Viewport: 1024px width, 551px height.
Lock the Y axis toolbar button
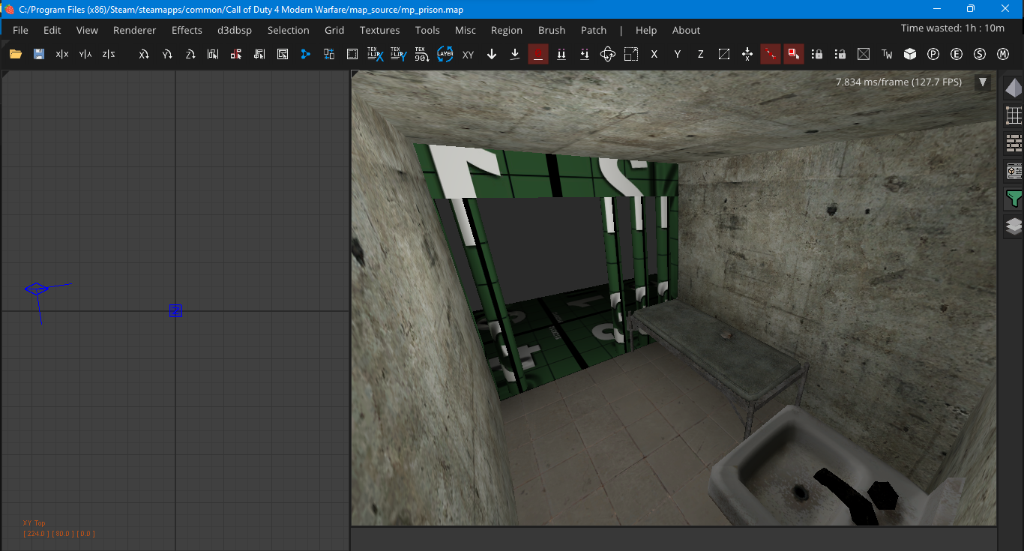[678, 54]
